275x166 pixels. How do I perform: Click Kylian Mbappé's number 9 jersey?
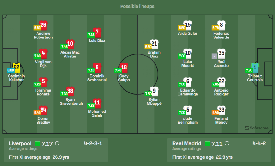click(154, 91)
